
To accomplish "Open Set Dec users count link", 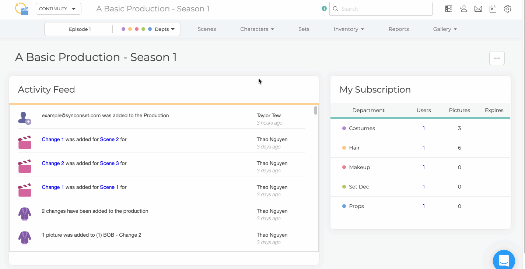I will (424, 187).
